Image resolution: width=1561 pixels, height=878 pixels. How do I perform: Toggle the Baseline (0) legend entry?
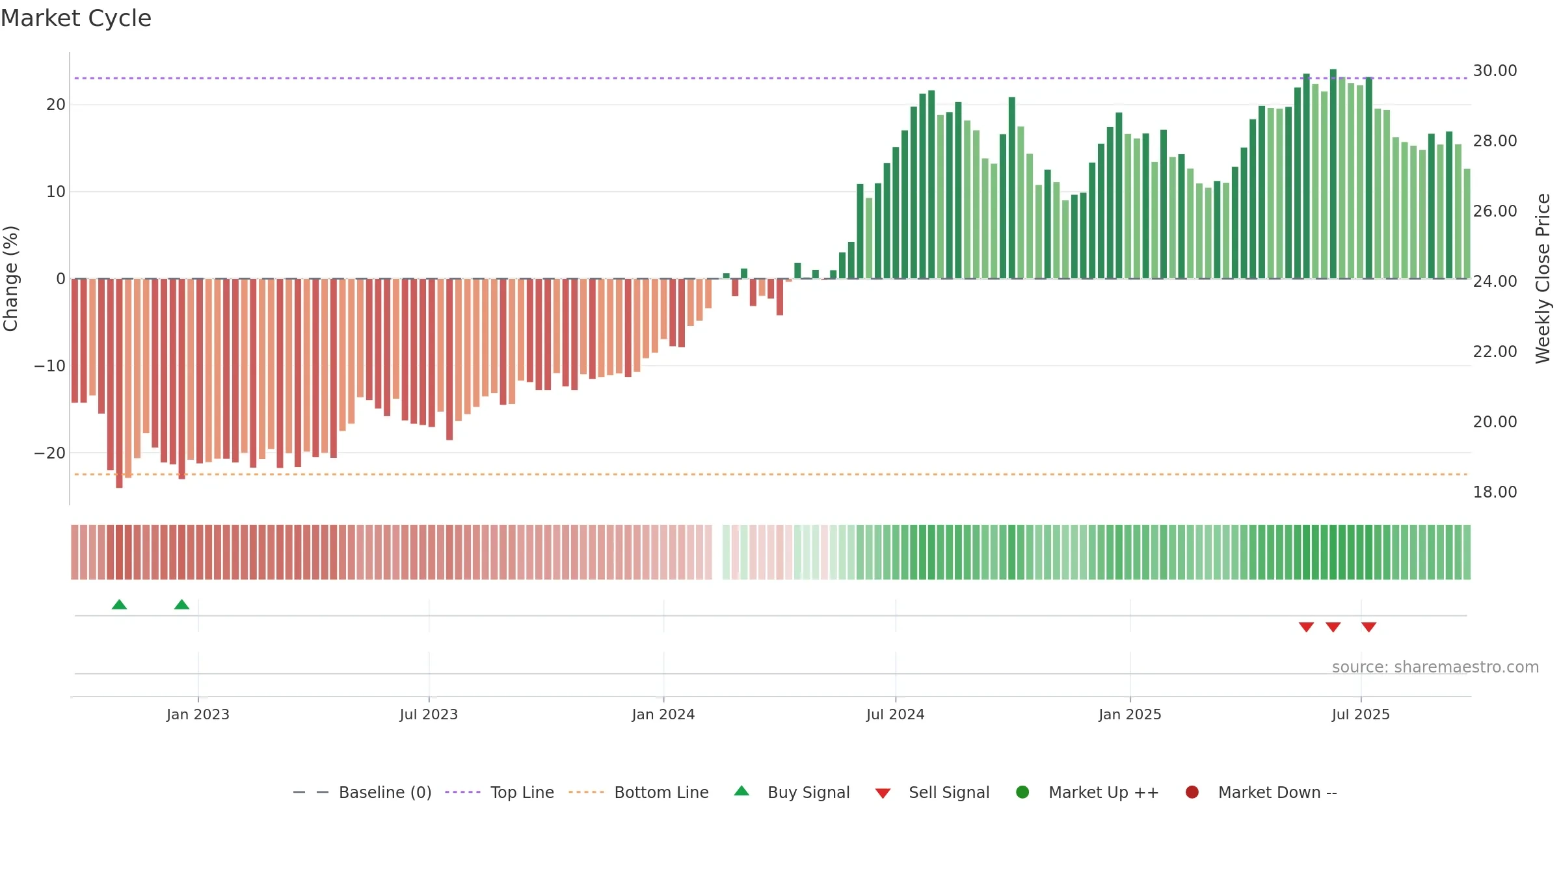(x=362, y=792)
